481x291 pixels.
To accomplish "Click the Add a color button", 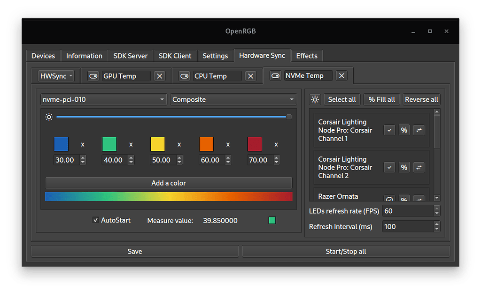I will click(169, 183).
